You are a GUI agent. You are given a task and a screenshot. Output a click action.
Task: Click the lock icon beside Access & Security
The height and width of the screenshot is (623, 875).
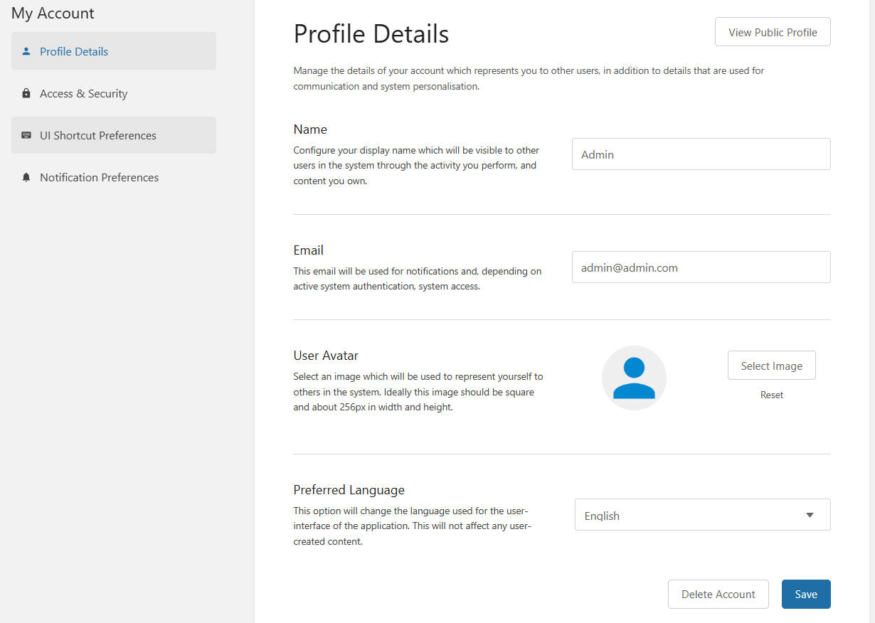pos(26,93)
